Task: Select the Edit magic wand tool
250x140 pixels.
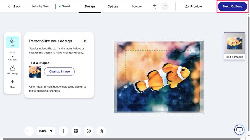Action: 12,42
